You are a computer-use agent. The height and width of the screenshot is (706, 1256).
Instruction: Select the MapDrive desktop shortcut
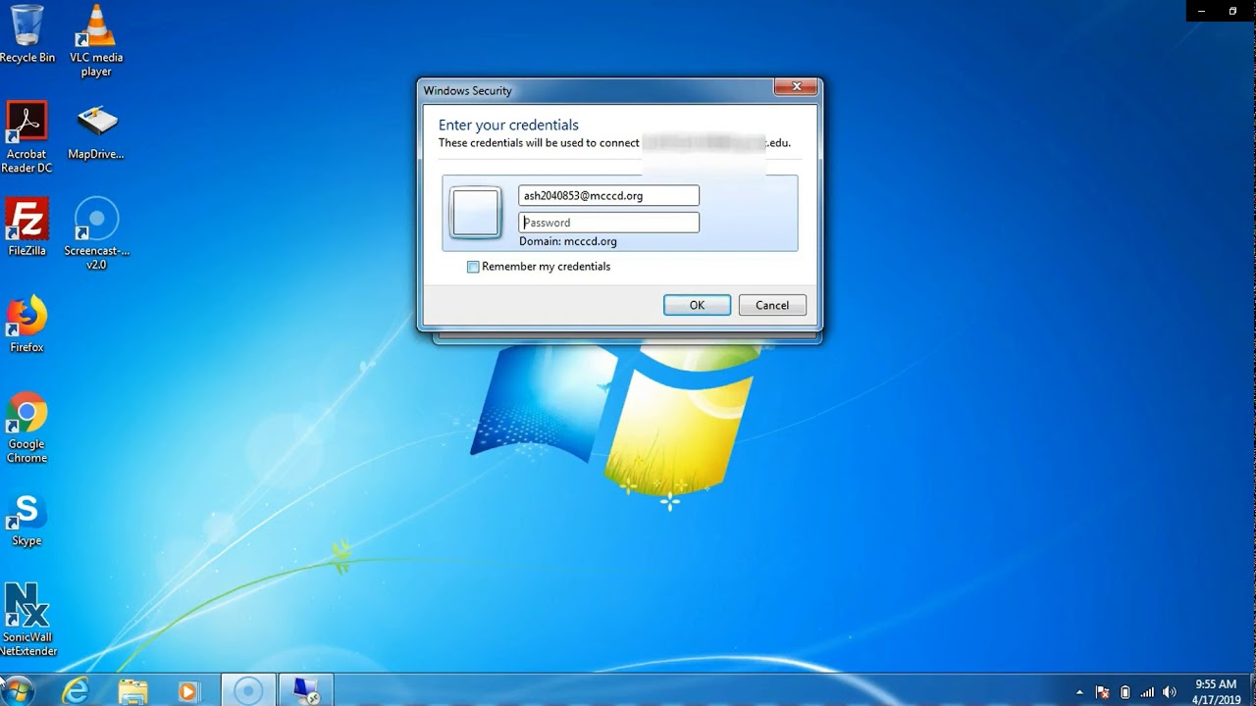(96, 131)
